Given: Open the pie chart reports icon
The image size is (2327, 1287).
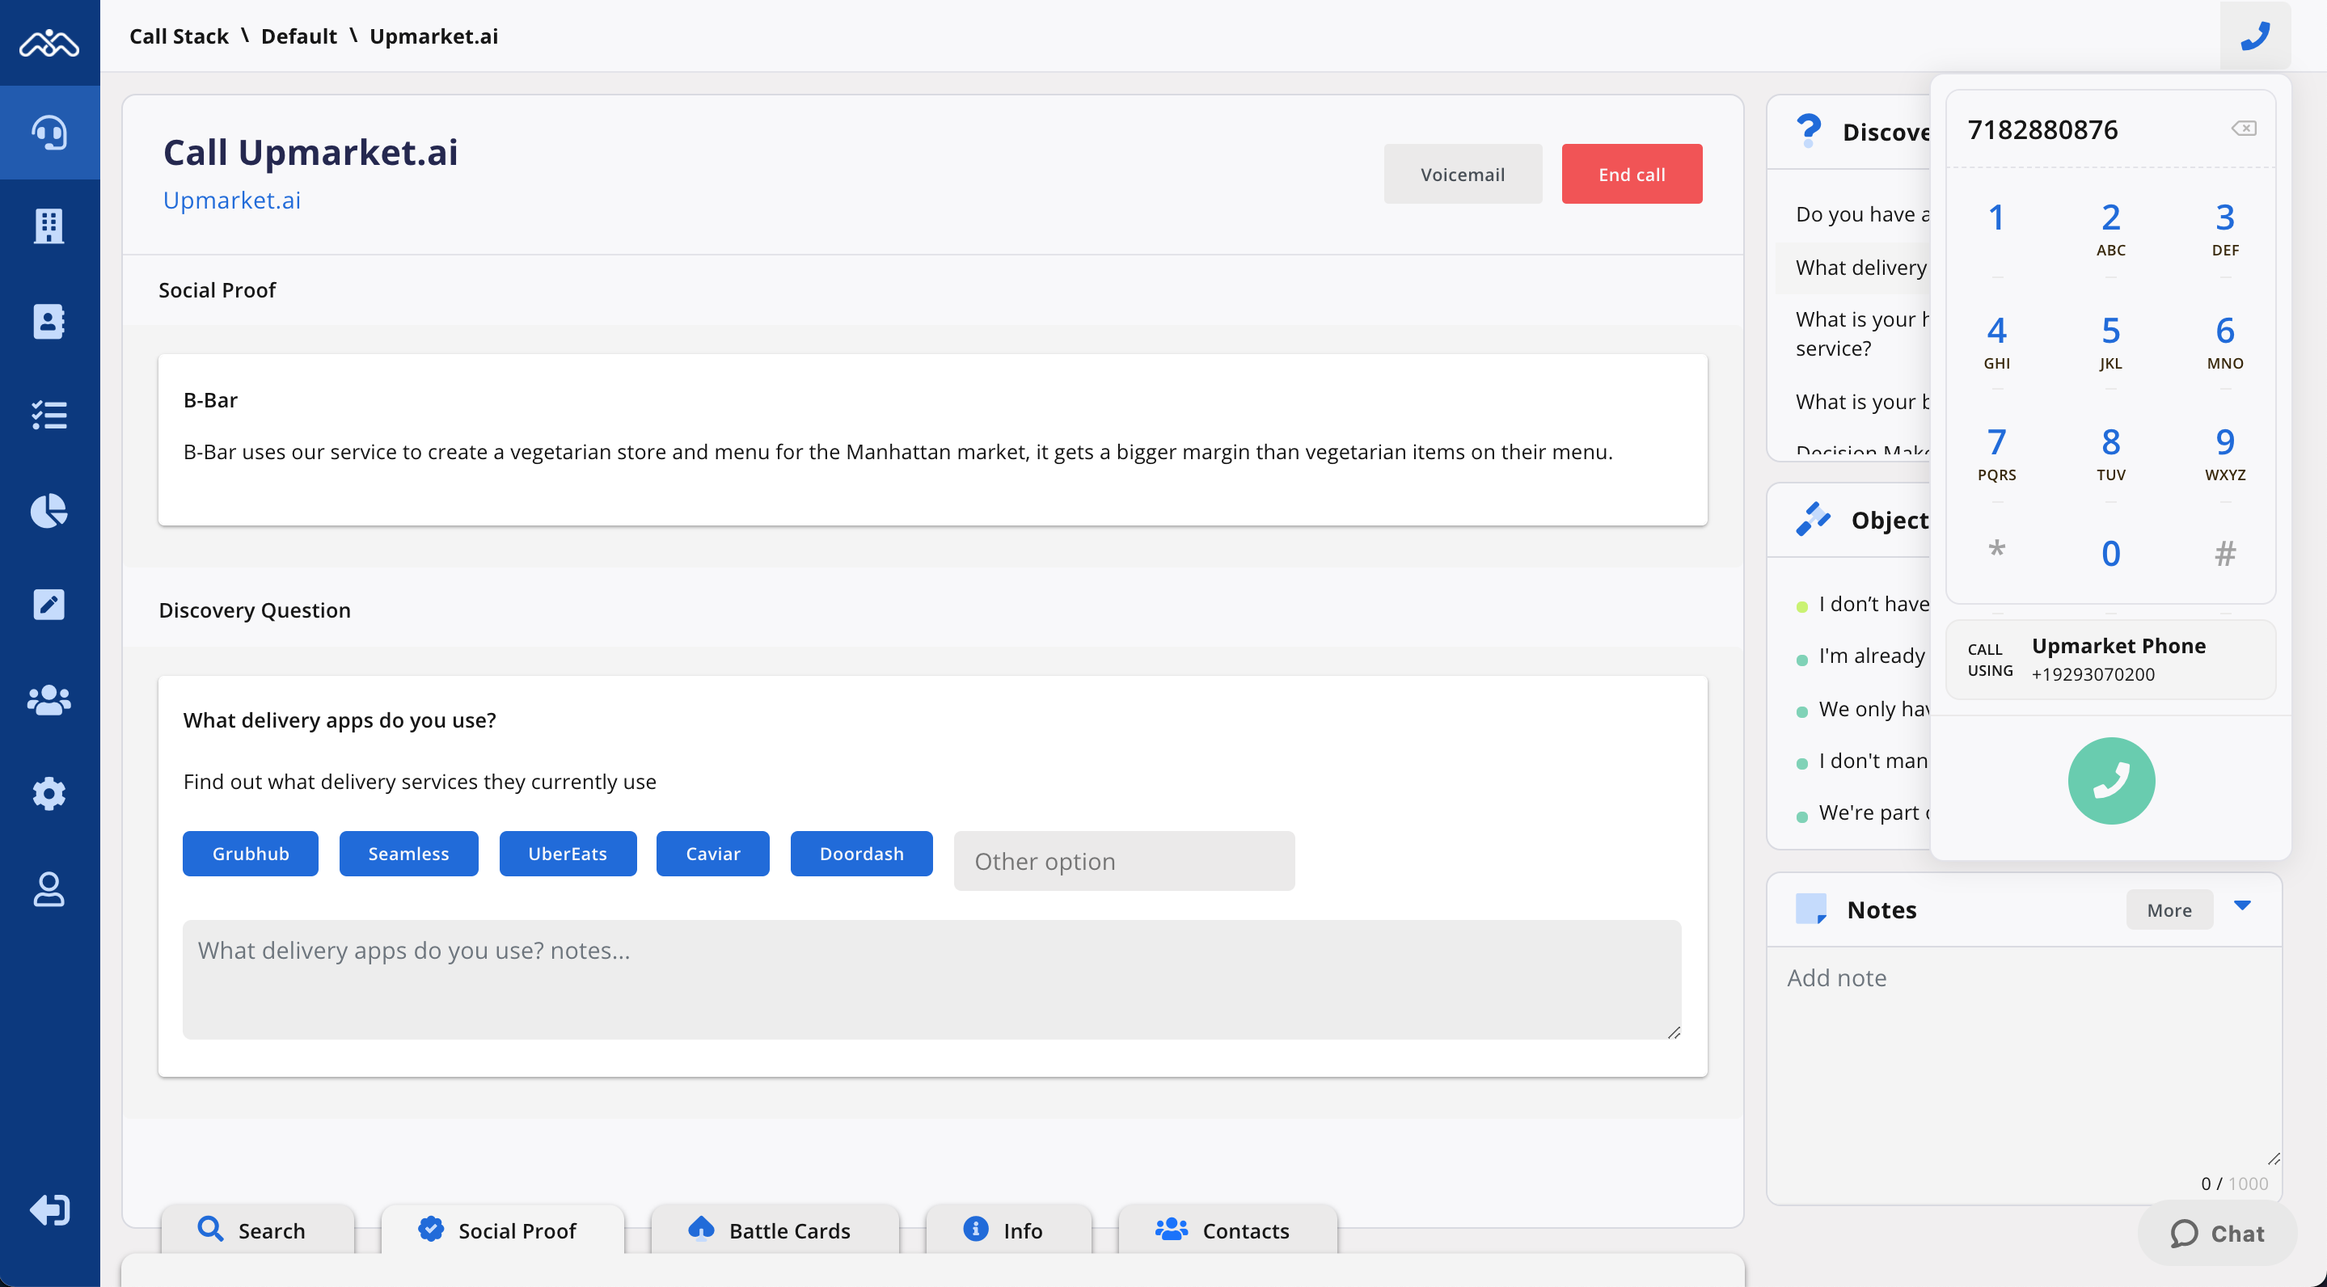Looking at the screenshot, I should pos(49,510).
